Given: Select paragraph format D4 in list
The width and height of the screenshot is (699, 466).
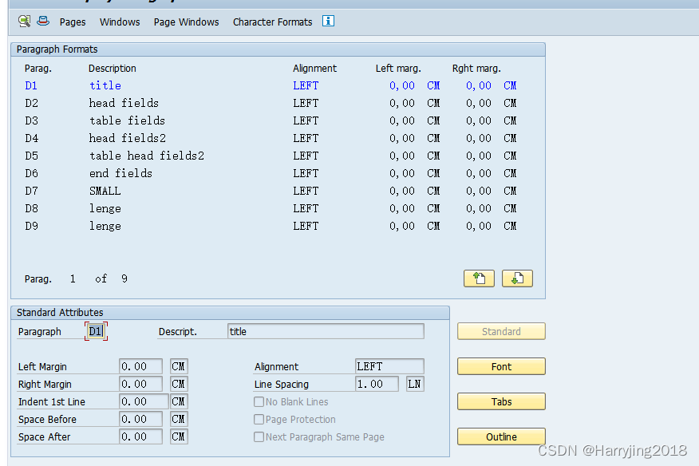Looking at the screenshot, I should (x=31, y=138).
